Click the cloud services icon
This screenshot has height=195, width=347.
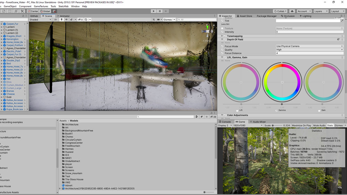coord(292,11)
